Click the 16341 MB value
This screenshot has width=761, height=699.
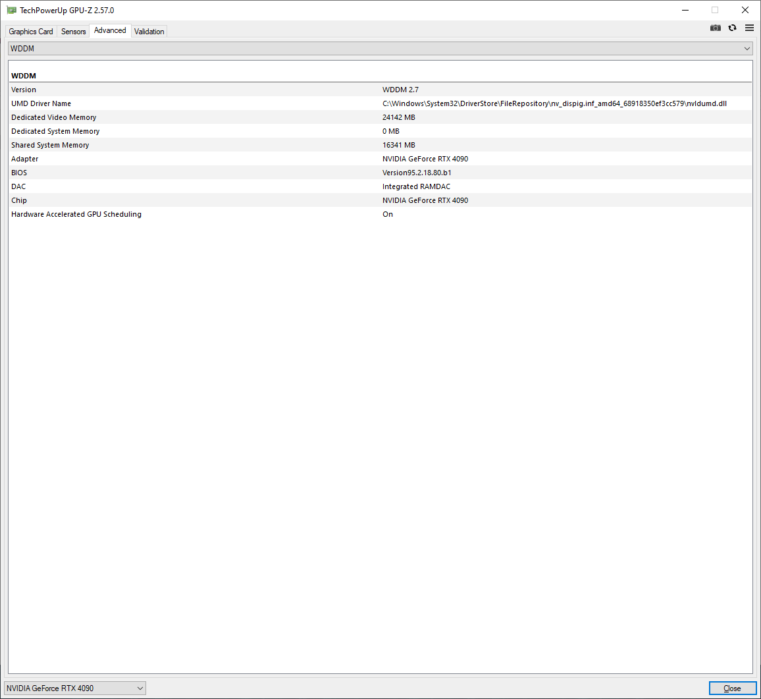(x=399, y=145)
